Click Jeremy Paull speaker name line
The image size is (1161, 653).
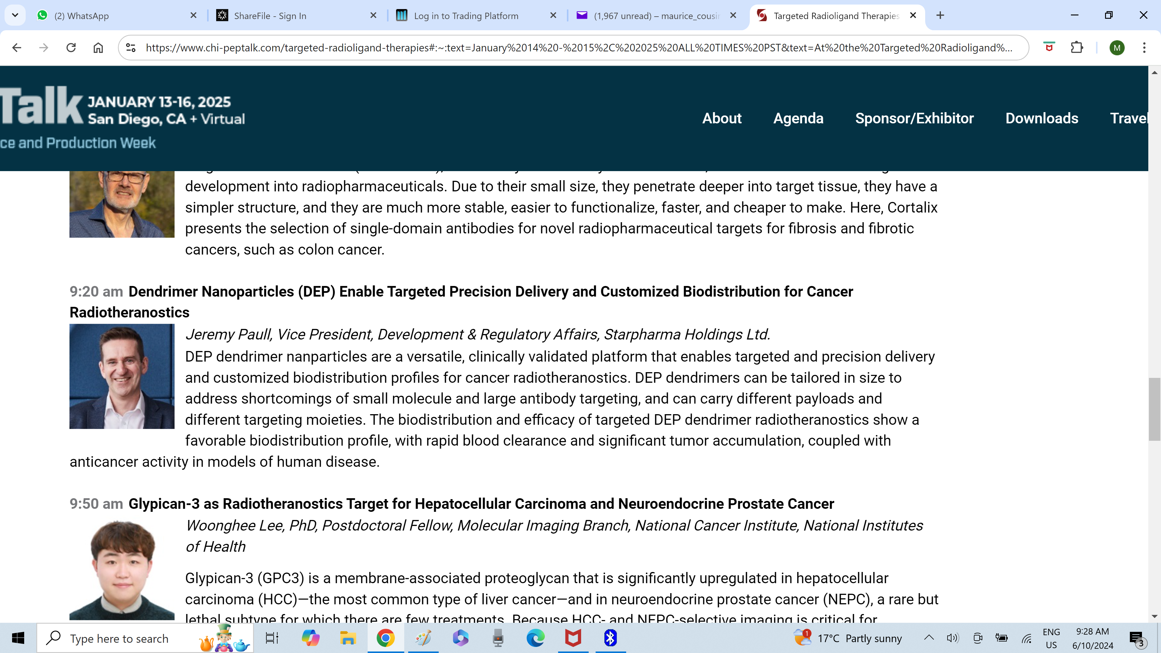(x=478, y=334)
